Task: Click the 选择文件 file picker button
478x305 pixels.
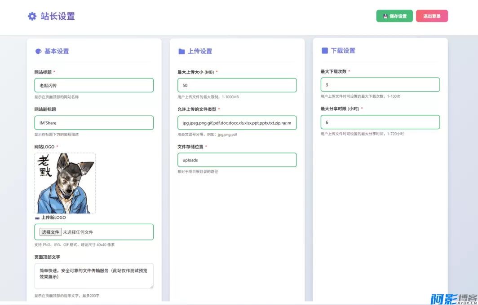Action: (51, 232)
